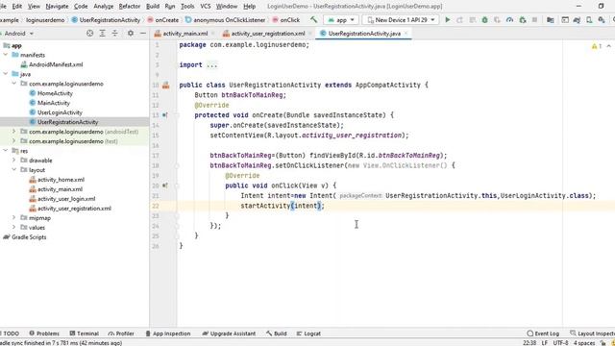
Task: Click the Make Project hammer icon
Action: coord(313,19)
